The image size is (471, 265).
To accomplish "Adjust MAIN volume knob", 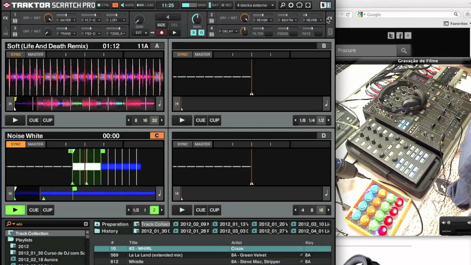I will point(197,18).
